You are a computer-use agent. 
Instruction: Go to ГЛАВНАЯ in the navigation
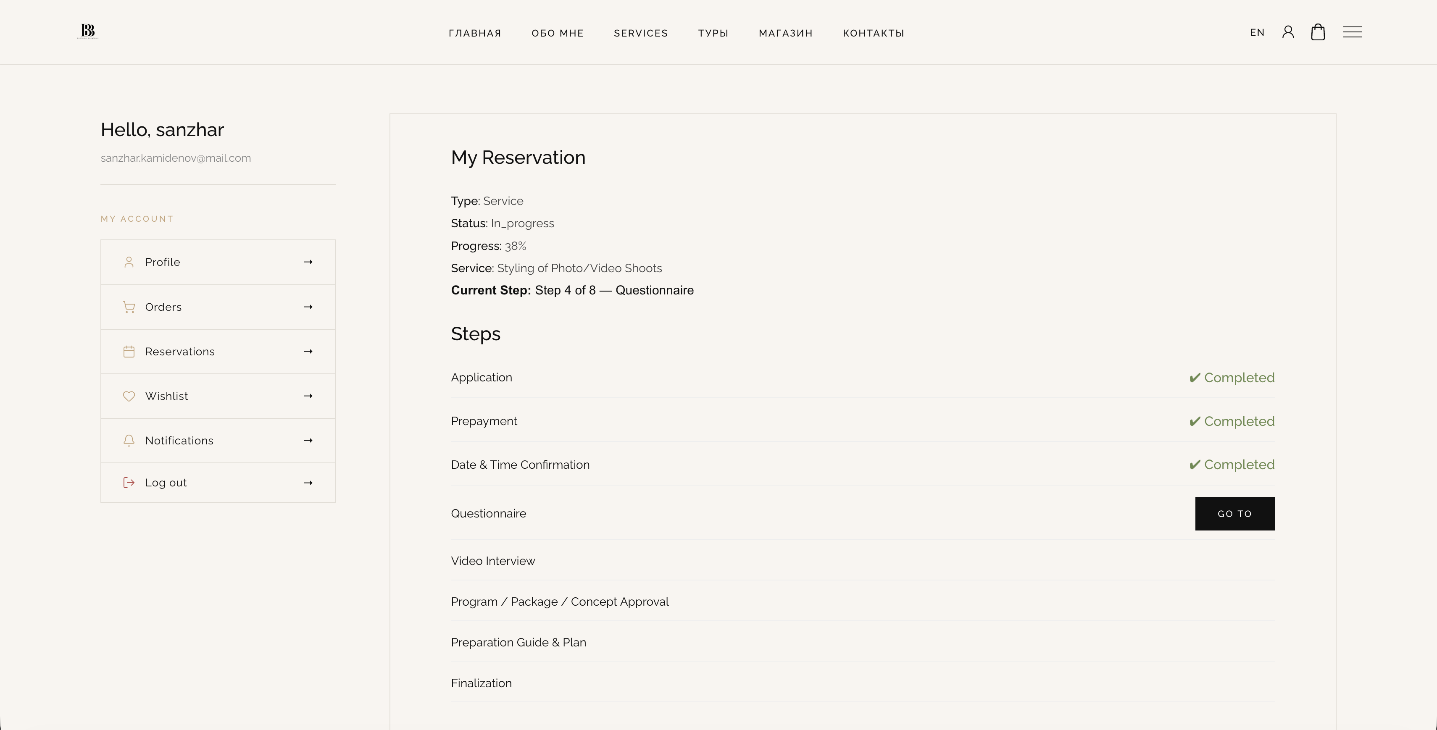click(x=475, y=33)
